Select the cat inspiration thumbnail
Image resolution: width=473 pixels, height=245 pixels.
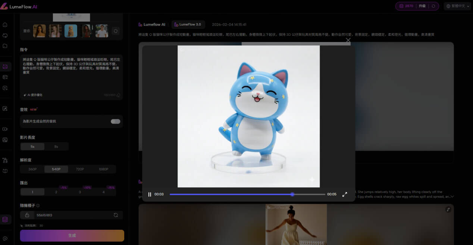71,31
